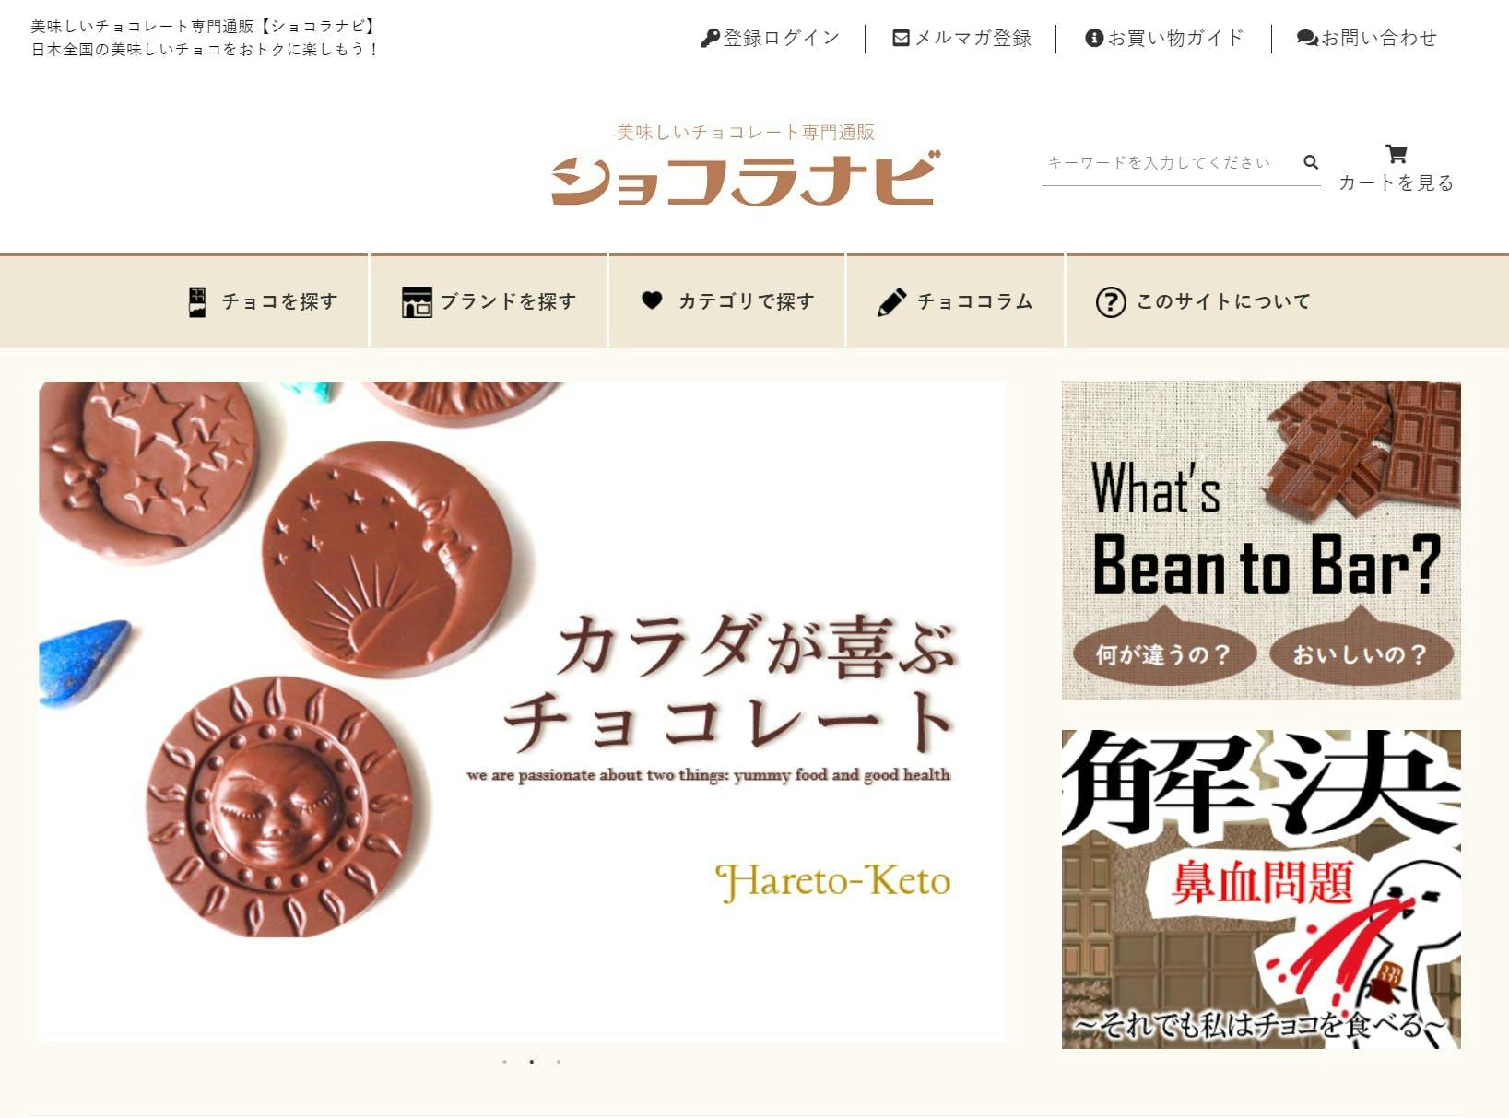The image size is (1509, 1118).
Task: Click the カートを見る link
Action: (x=1397, y=182)
